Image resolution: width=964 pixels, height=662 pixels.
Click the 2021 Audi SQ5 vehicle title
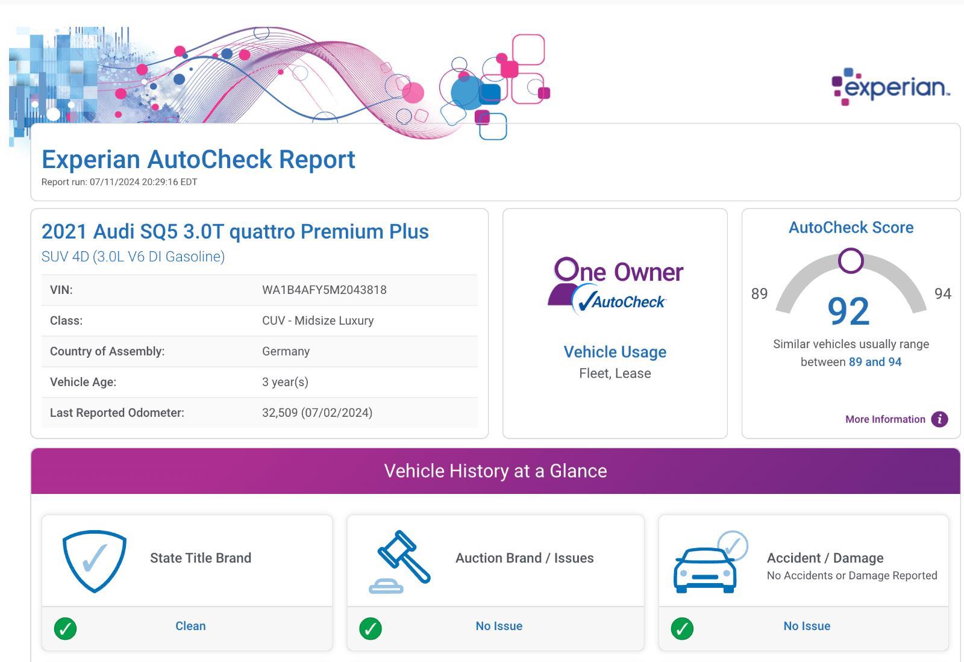pos(235,231)
